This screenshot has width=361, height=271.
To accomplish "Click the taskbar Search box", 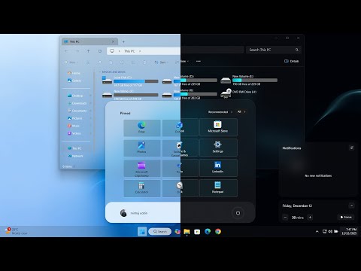I will click(160, 231).
